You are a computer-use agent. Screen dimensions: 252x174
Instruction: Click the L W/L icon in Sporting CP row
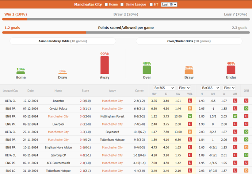tap(190, 155)
